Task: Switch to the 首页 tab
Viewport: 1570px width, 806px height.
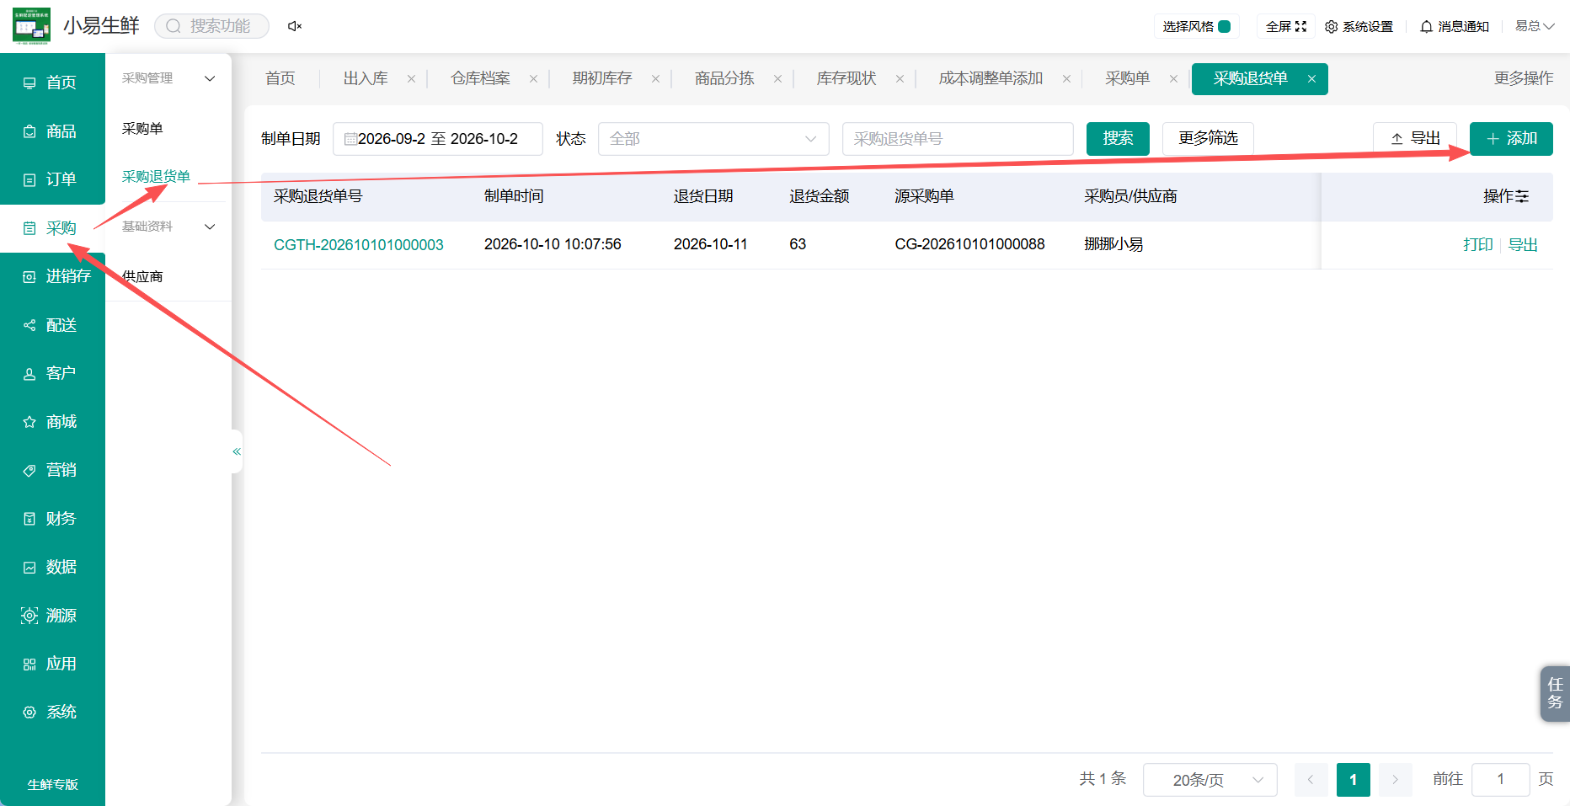Action: point(280,78)
